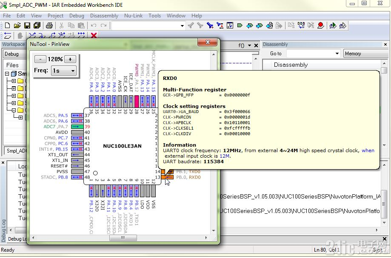Click Debug without Downloading outlined play icon
Image resolution: width=391 pixels, height=258 pixels.
[x=343, y=26]
